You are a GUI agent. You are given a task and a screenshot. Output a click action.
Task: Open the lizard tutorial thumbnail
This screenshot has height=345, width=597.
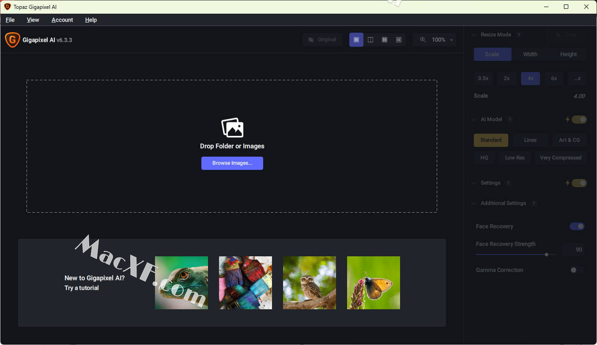coord(181,283)
